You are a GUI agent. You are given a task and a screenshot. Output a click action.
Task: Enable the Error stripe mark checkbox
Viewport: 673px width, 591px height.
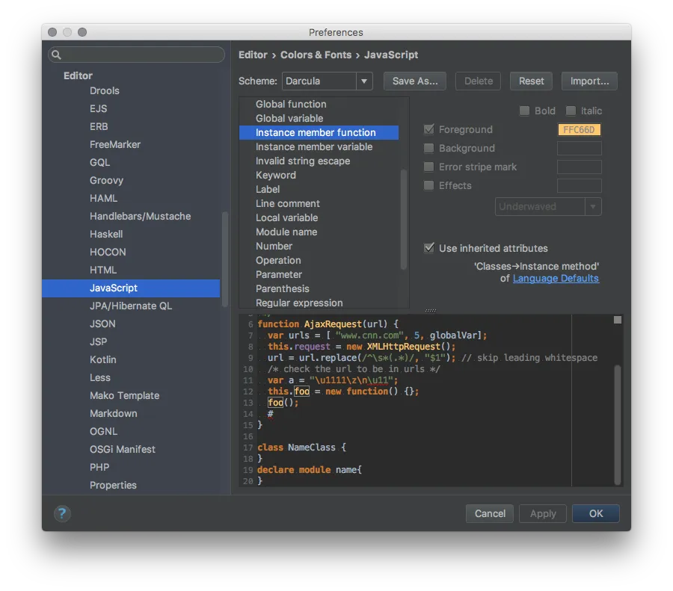[428, 167]
